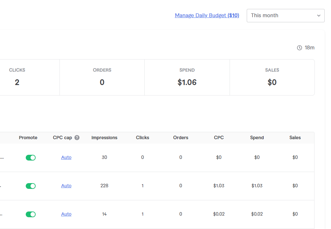Click the Spend column header
Viewport: 331px width, 229px height.
[x=257, y=138]
